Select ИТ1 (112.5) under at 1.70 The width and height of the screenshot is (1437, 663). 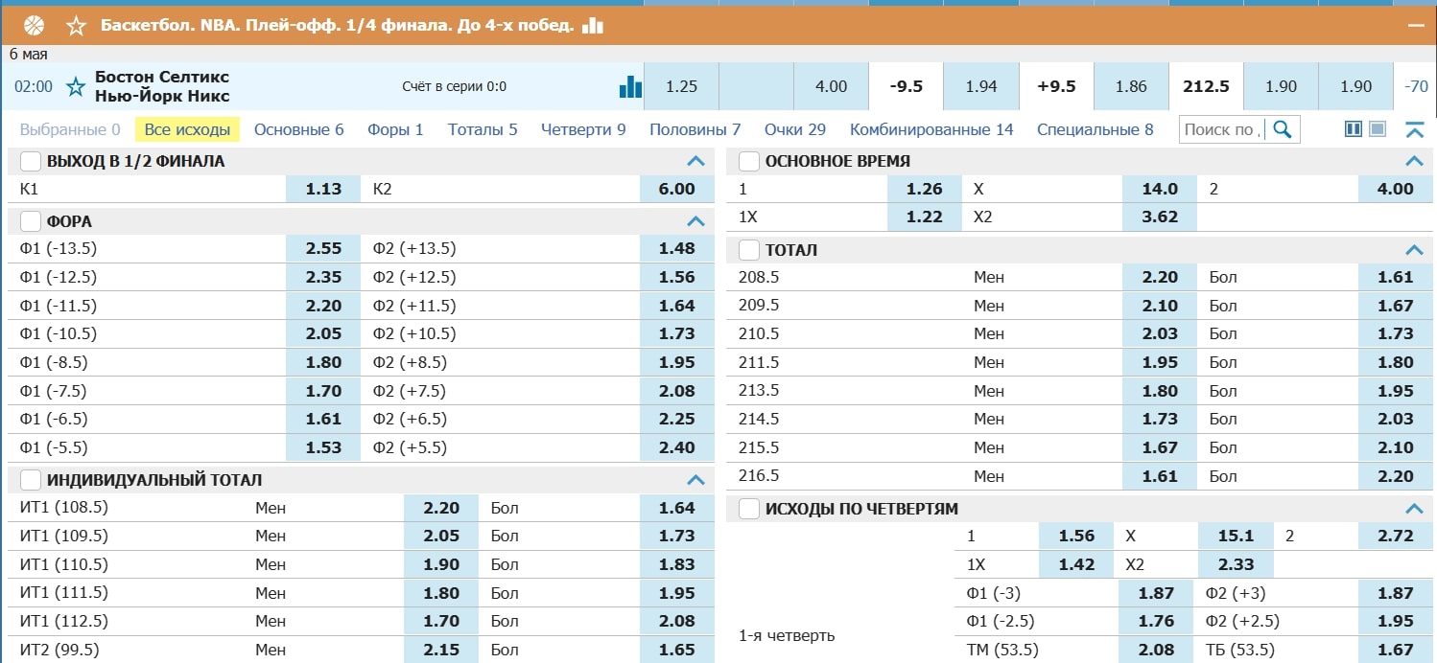441,622
